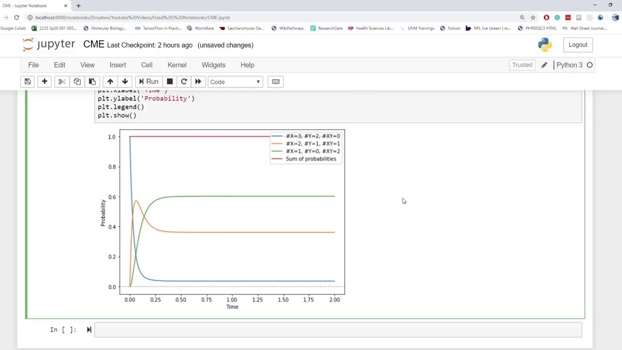Click into the empty code cell input
This screenshot has height=350, width=622.
point(338,330)
